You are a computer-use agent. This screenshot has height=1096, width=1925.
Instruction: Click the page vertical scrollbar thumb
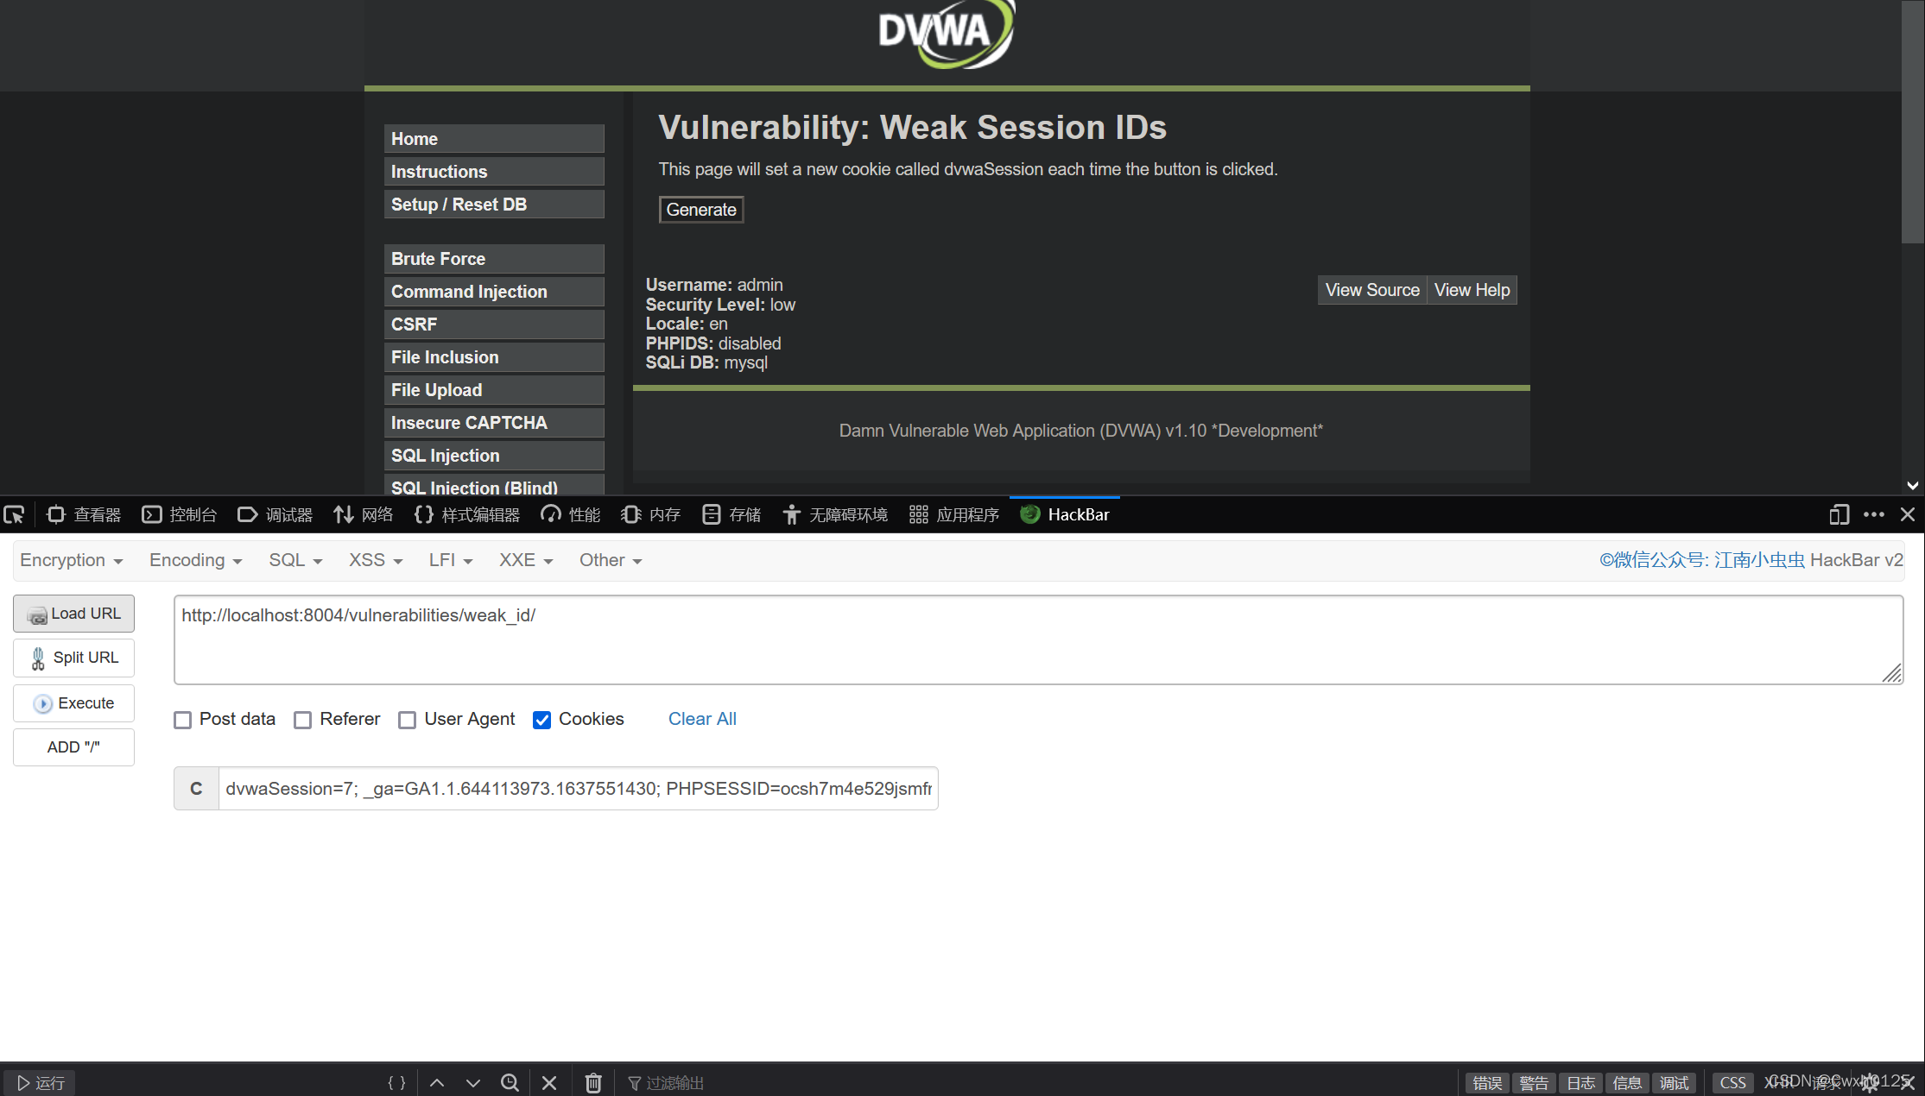click(1912, 121)
